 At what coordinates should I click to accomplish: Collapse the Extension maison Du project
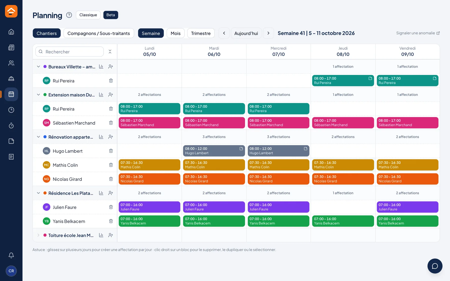38,95
